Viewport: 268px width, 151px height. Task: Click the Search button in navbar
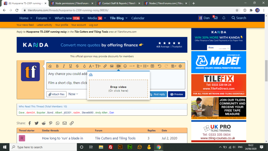point(239,18)
